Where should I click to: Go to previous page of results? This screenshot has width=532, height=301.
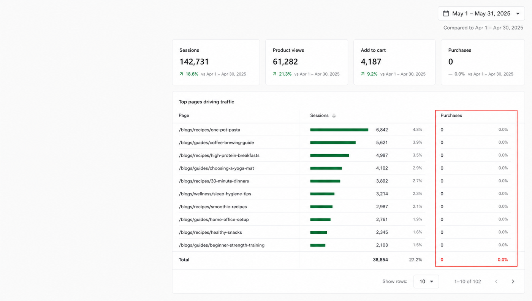(x=496, y=282)
